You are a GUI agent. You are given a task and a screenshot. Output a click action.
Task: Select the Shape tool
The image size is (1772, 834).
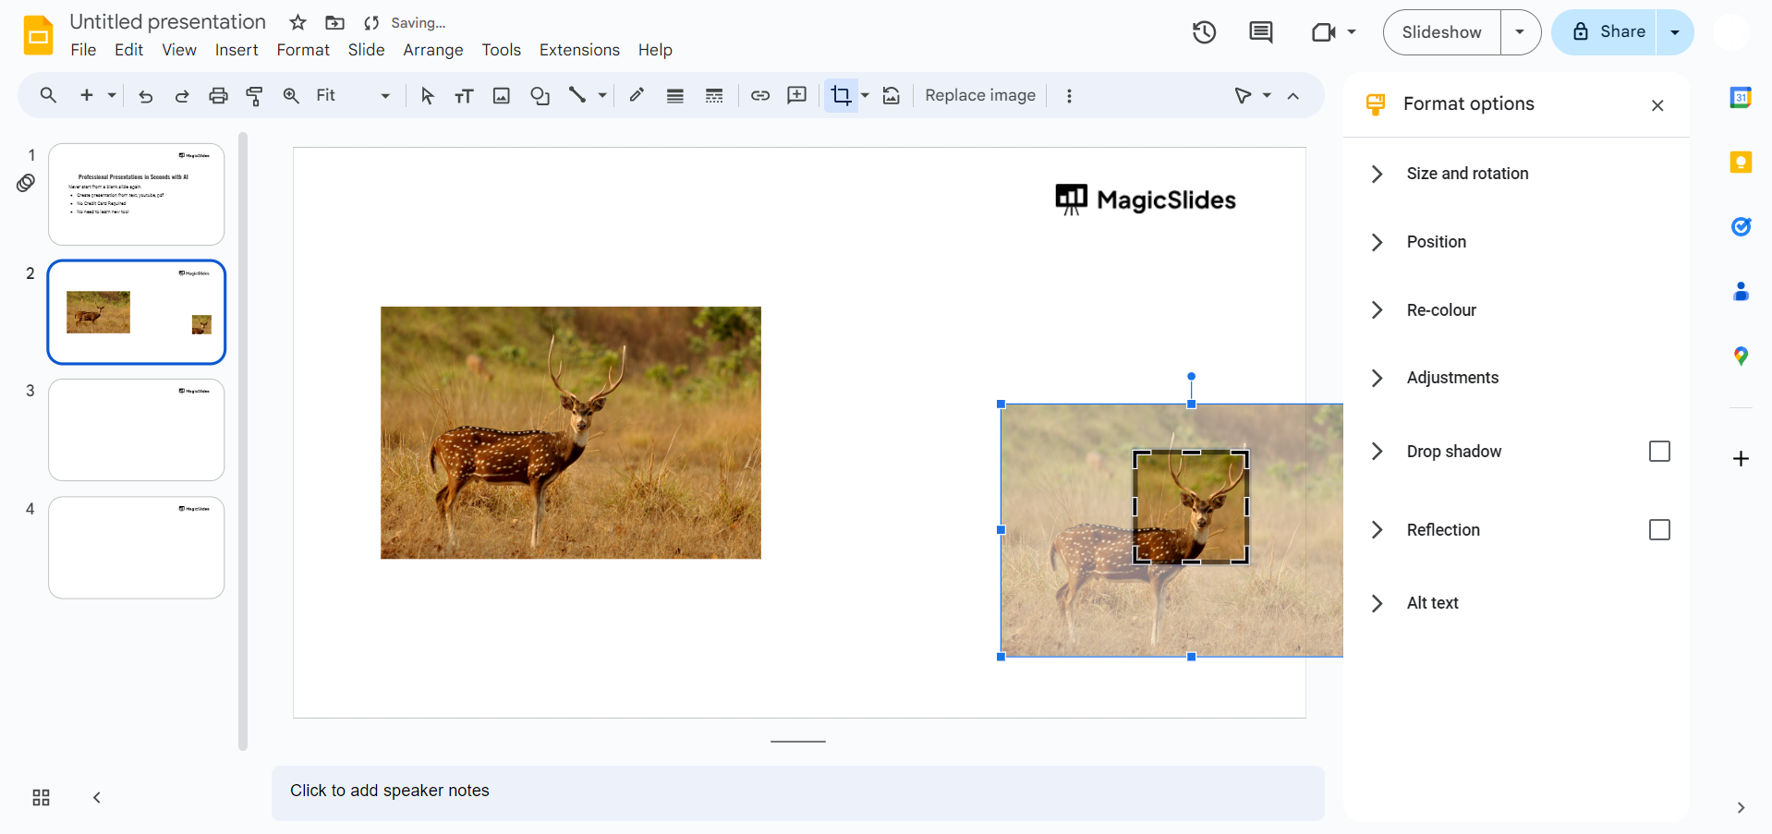(540, 95)
